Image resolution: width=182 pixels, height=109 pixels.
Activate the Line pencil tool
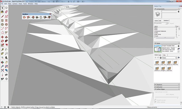click(2, 16)
